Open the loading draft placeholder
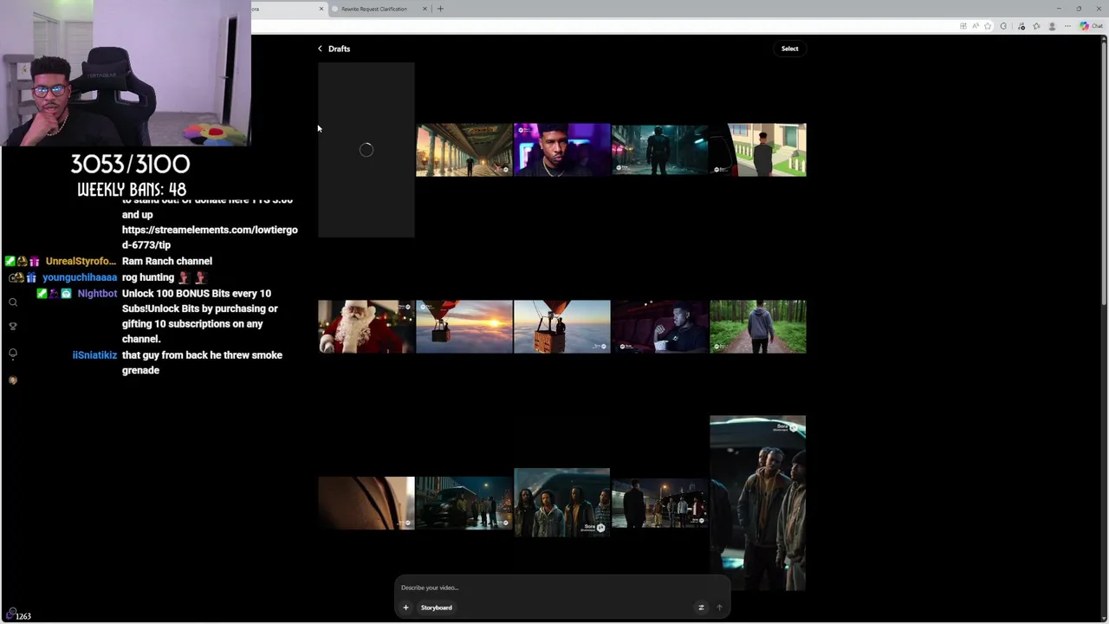Image resolution: width=1109 pixels, height=624 pixels. coord(366,150)
